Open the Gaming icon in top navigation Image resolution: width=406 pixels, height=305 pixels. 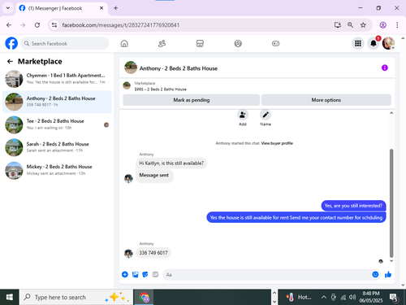pos(275,43)
